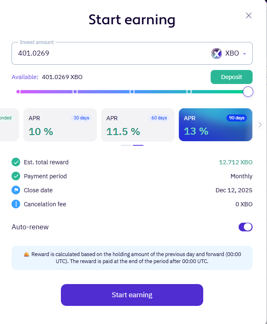
Task: Select the 90 days 13% APR plan
Action: point(215,125)
